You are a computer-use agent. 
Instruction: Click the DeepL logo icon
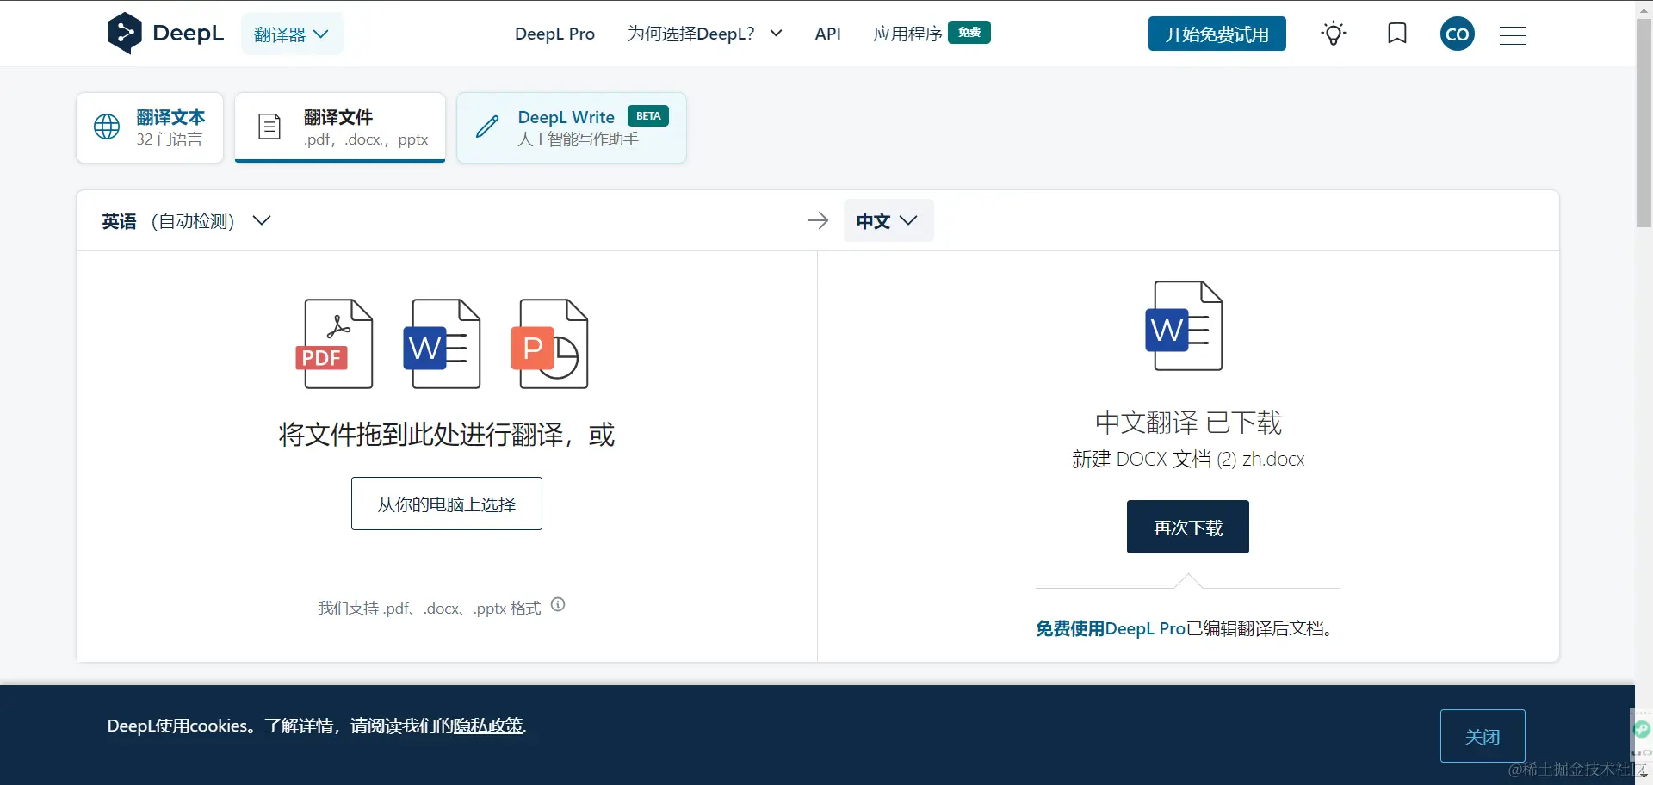point(124,34)
